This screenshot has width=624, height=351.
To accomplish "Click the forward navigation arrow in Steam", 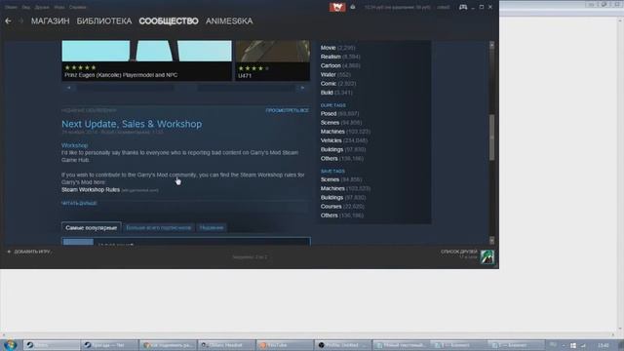I will coord(21,20).
